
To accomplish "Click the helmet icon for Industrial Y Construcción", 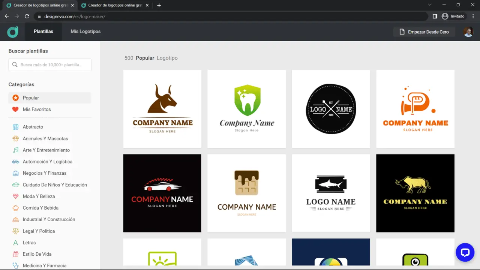I will [15, 219].
